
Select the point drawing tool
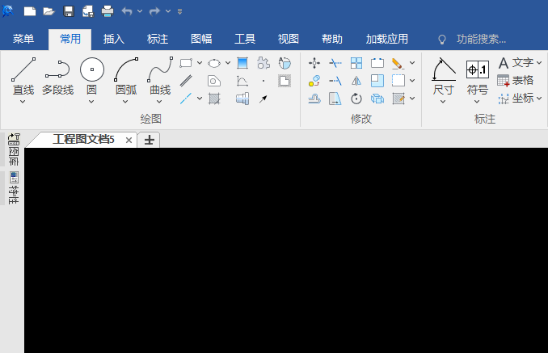tap(263, 81)
